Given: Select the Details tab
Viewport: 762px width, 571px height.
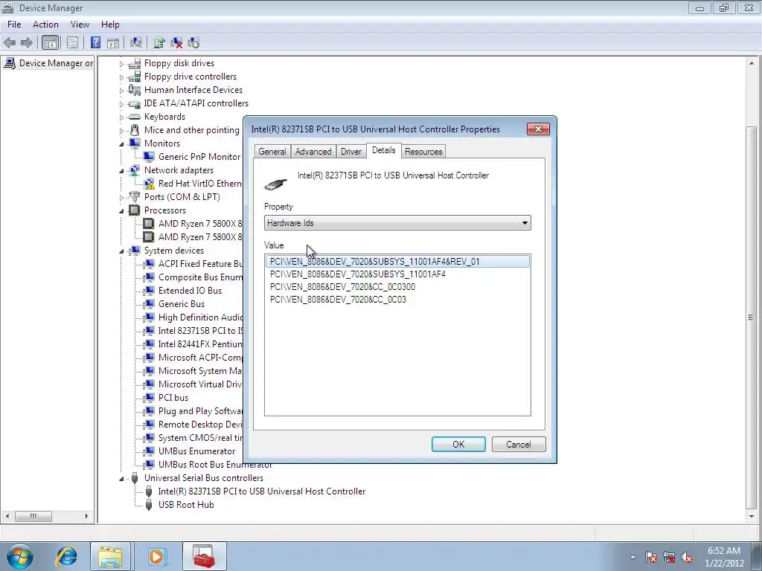Looking at the screenshot, I should click(383, 150).
